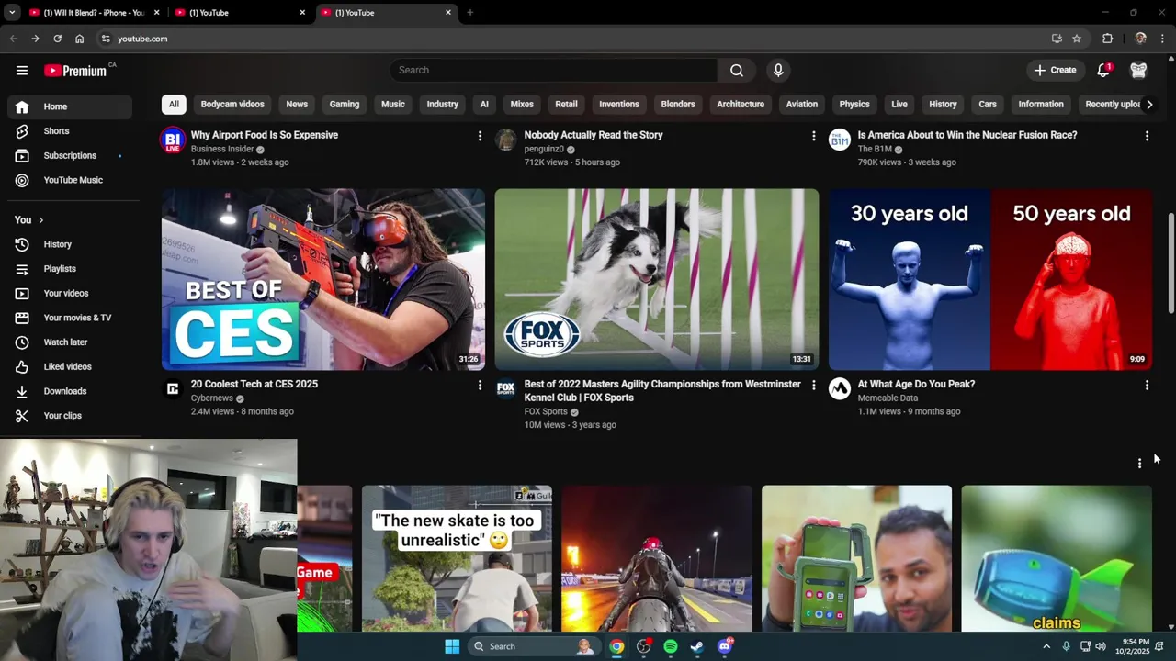
Task: Switch to Will It Blend browser tab
Action: (x=94, y=13)
